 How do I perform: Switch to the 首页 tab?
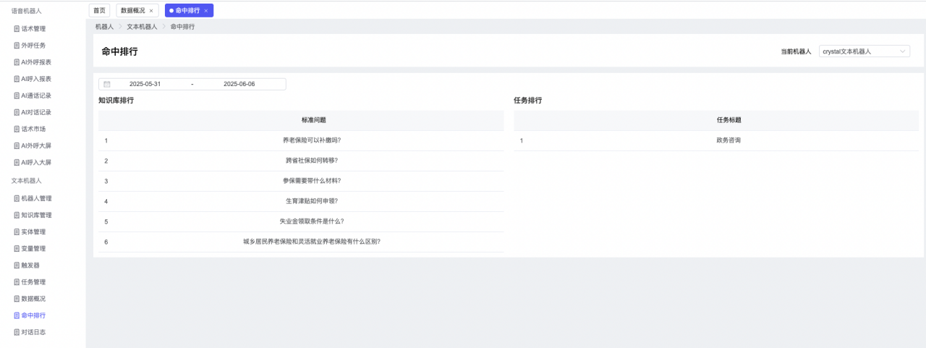[99, 11]
